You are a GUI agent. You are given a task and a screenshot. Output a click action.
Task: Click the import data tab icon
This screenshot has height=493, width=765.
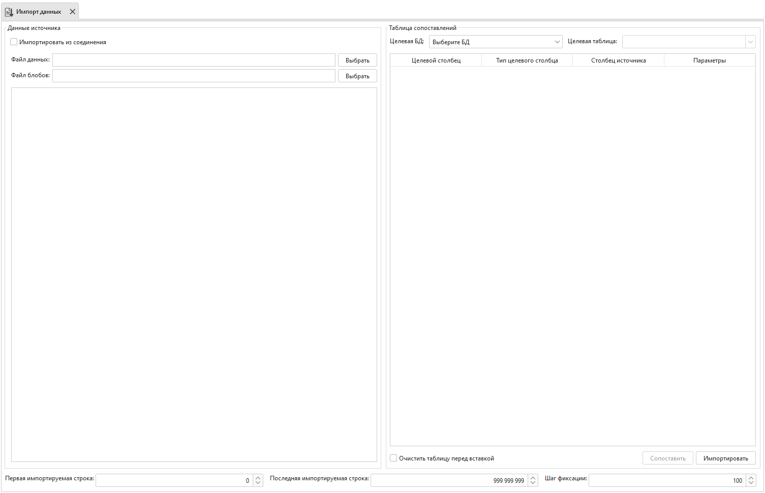point(9,12)
